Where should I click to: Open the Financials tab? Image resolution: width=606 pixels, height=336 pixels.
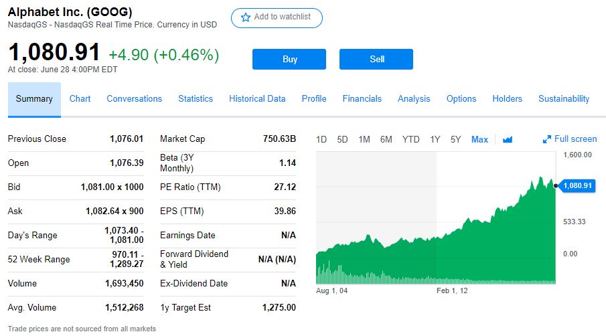point(362,99)
